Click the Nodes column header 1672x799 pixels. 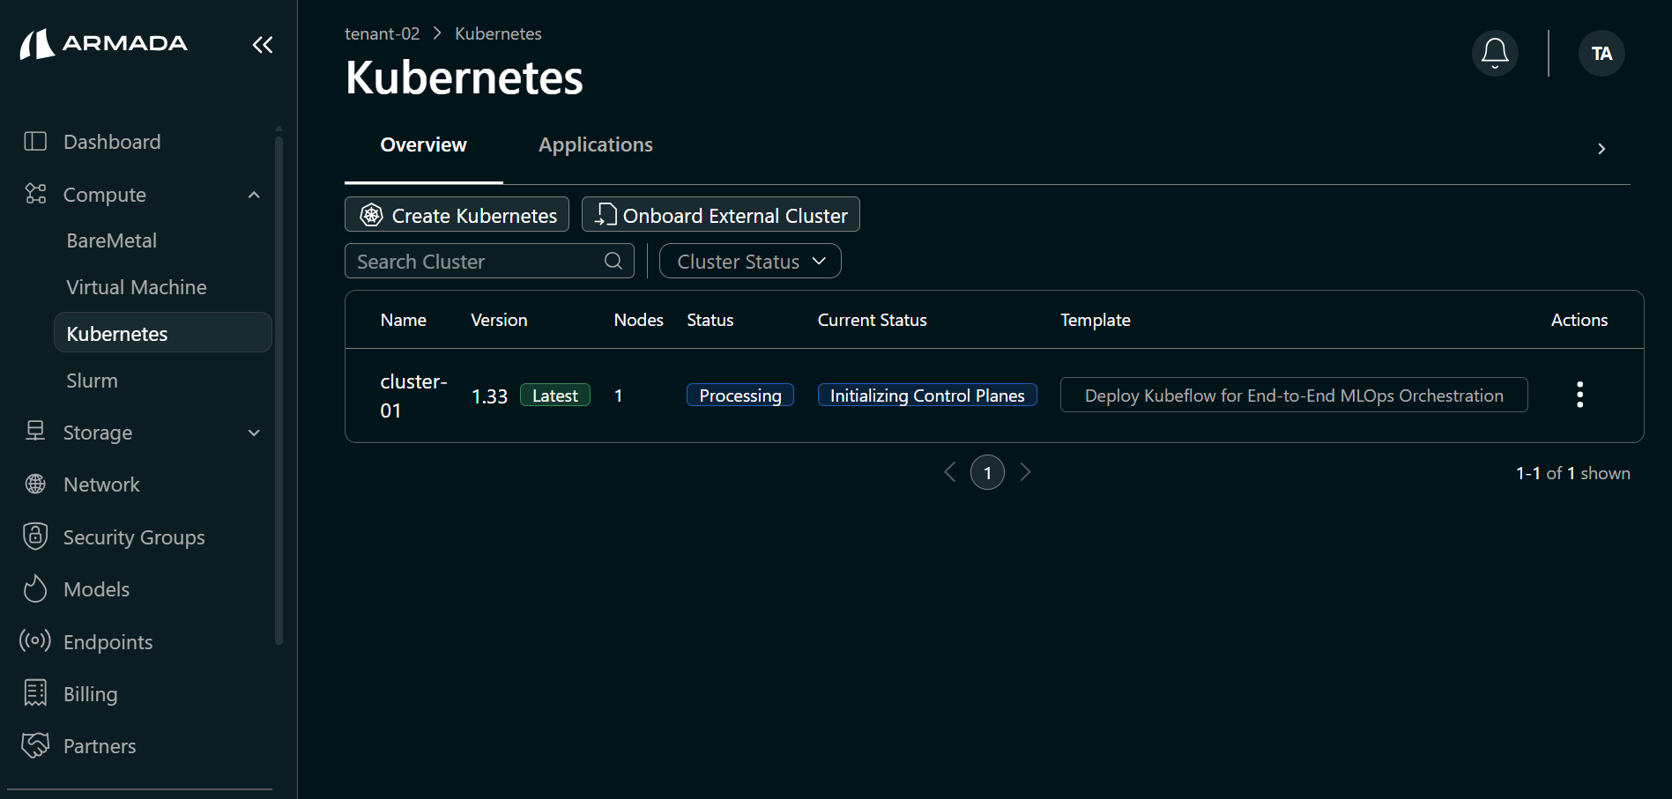639,320
